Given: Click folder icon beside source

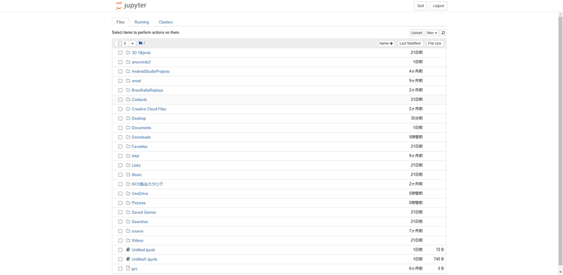Looking at the screenshot, I should pyautogui.click(x=128, y=231).
